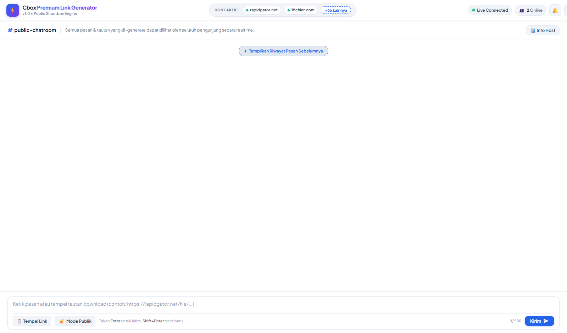Click the 'Semua pesan & tautan' description text

click(x=159, y=30)
